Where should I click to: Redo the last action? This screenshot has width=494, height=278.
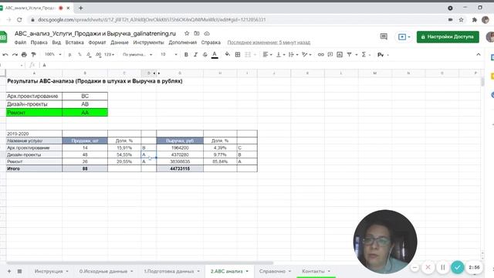tap(15, 55)
